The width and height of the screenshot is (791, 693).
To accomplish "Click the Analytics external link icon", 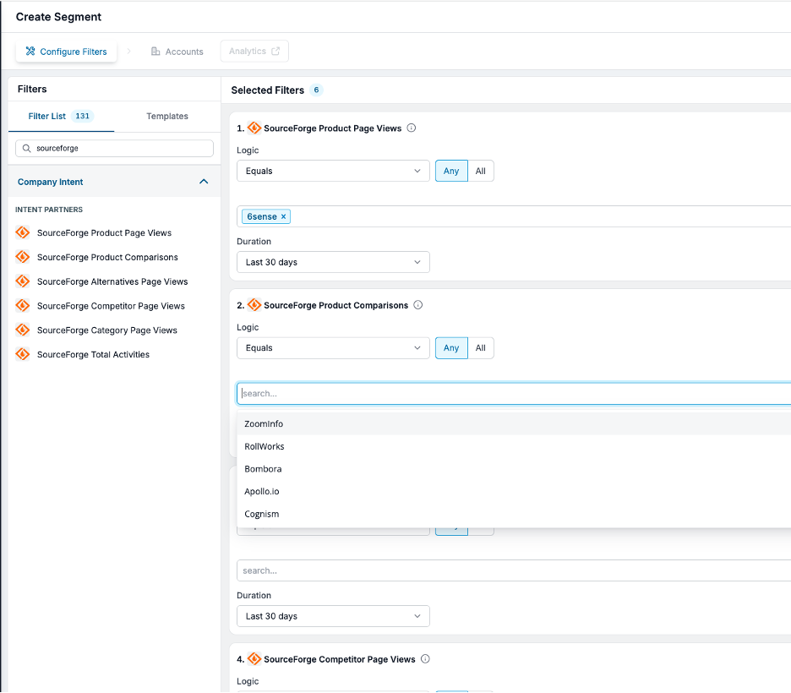I will click(x=275, y=51).
